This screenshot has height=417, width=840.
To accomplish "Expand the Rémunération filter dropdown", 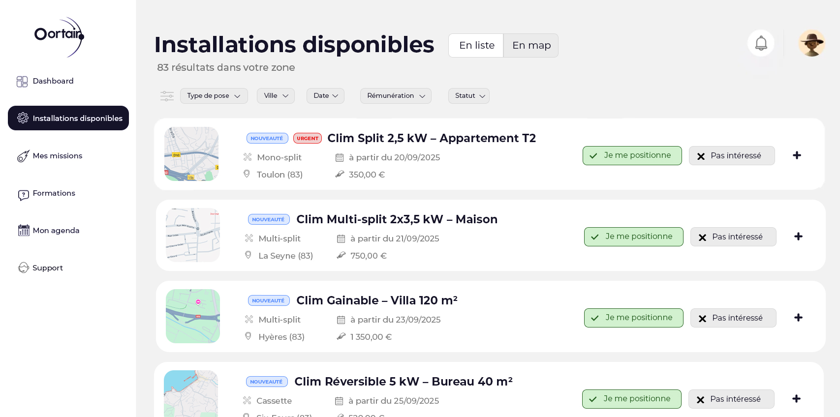I will pyautogui.click(x=396, y=96).
